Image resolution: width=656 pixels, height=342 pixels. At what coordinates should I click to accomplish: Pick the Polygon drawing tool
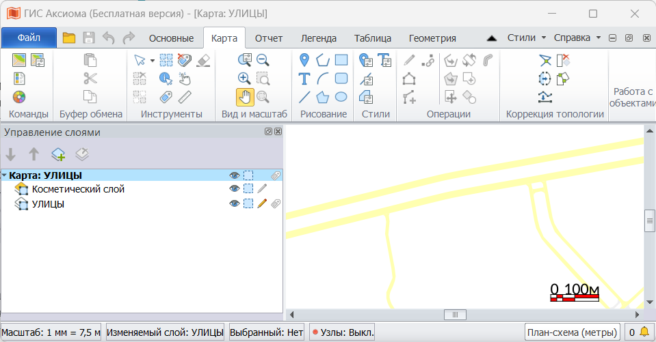click(323, 60)
